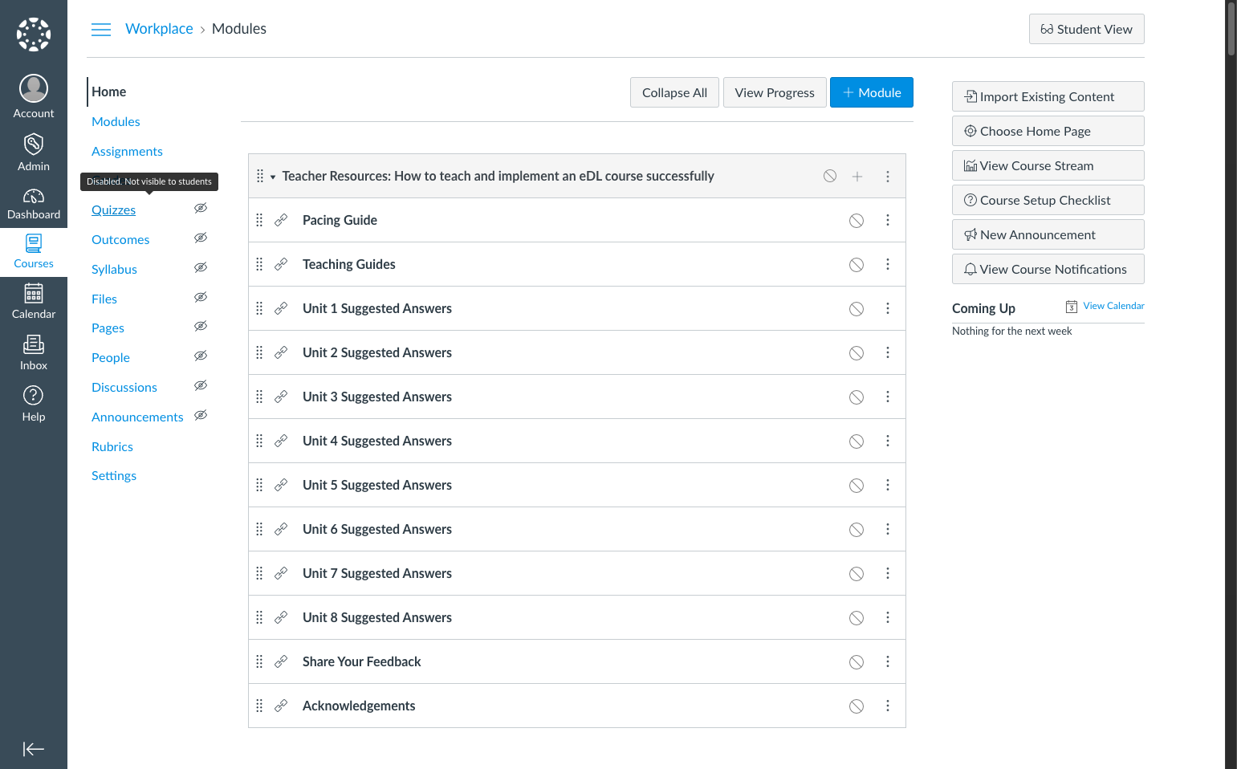The image size is (1237, 769).
Task: Open the Canvas logo home icon
Action: [34, 35]
